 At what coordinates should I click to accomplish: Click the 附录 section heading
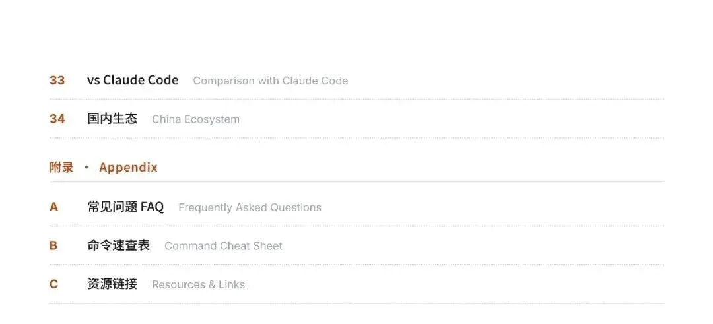[x=61, y=168]
